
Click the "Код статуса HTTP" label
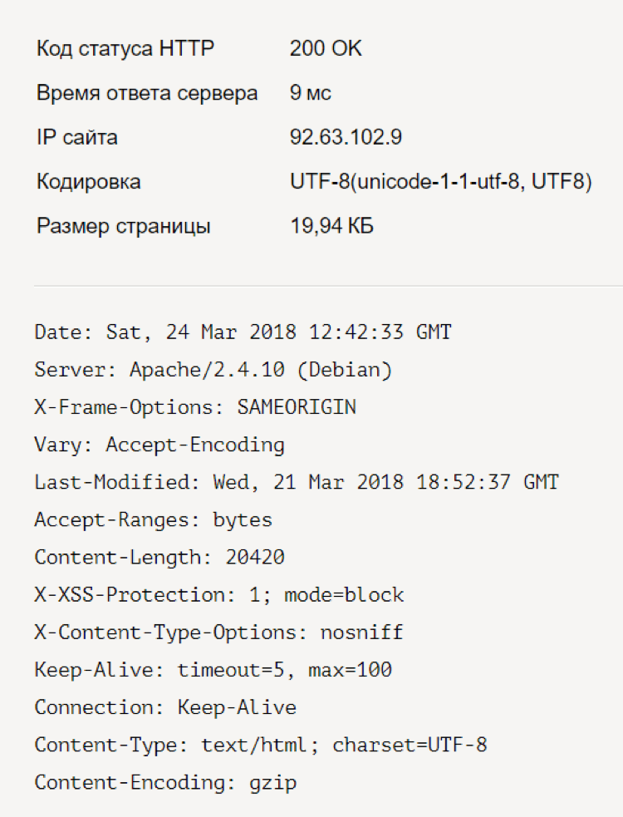coord(125,49)
